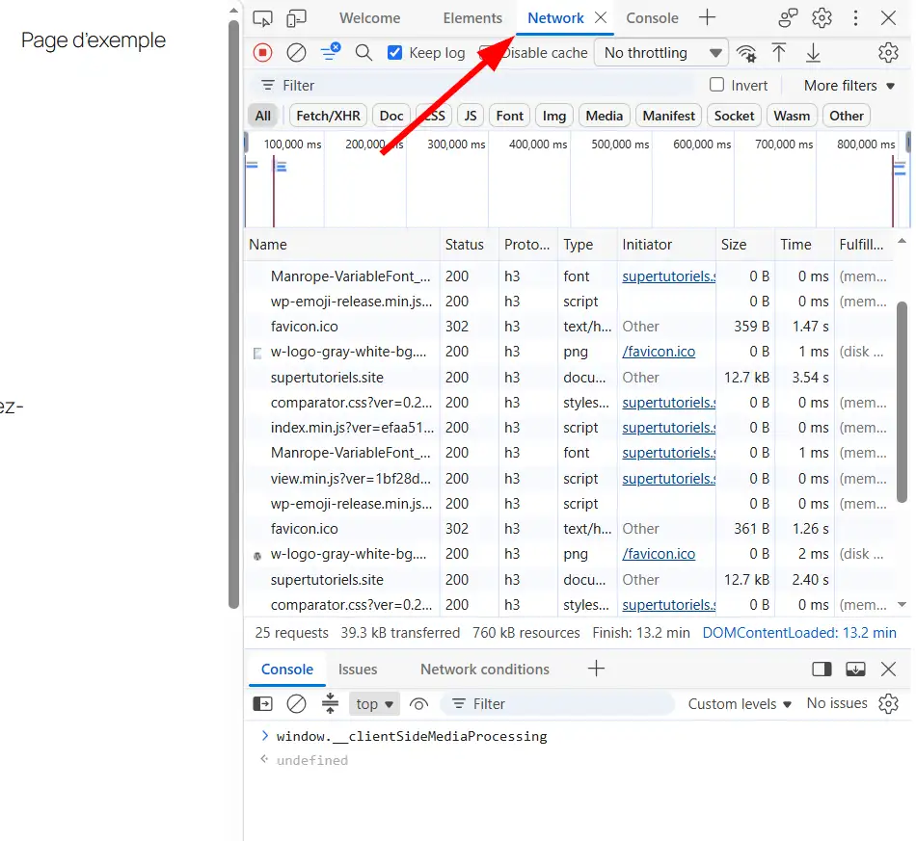
Task: Open the Network panel settings gear
Action: tap(888, 53)
